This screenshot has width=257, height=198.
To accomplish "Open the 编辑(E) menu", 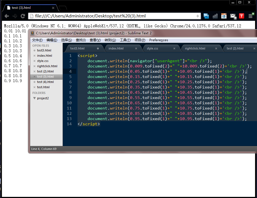I will 52,40.
